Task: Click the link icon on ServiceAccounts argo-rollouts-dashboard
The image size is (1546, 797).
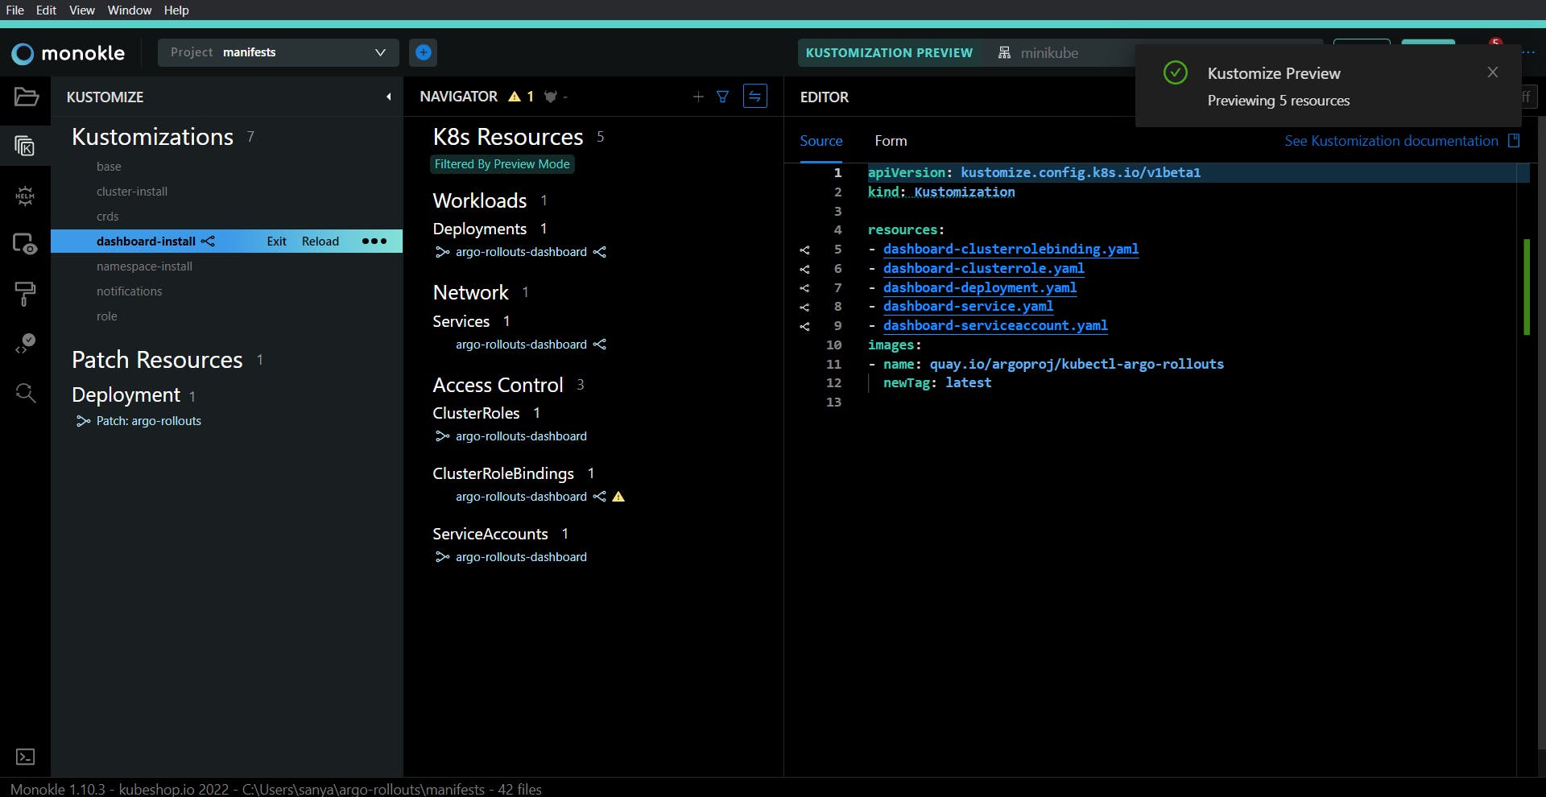Action: pyautogui.click(x=442, y=557)
